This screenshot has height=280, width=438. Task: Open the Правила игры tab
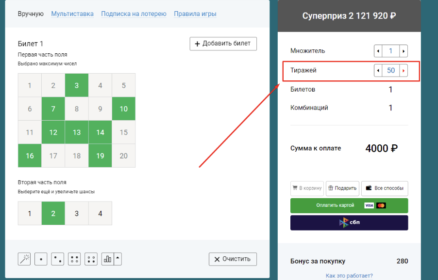click(195, 14)
